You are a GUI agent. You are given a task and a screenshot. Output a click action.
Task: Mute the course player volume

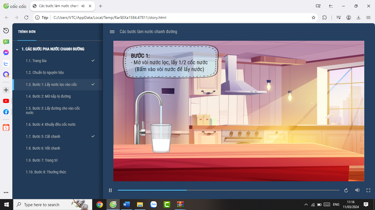click(357, 190)
